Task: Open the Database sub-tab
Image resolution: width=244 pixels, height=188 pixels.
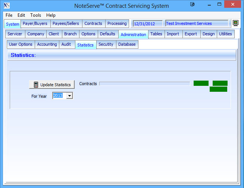Action: click(127, 44)
